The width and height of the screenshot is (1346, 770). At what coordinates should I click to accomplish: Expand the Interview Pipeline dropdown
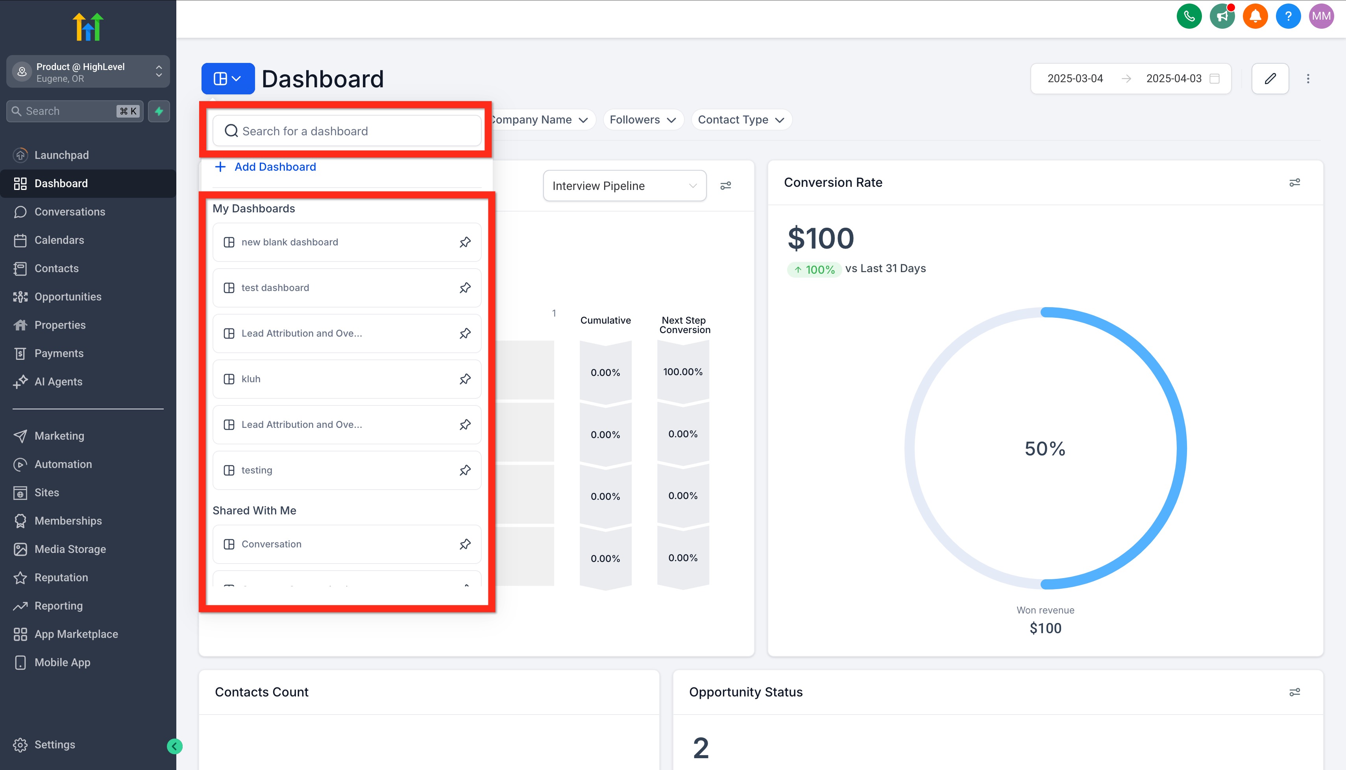click(624, 186)
